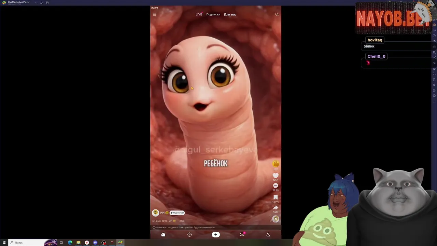Go to the Home tab in the bottom bar
This screenshot has width=437, height=246.
click(163, 235)
